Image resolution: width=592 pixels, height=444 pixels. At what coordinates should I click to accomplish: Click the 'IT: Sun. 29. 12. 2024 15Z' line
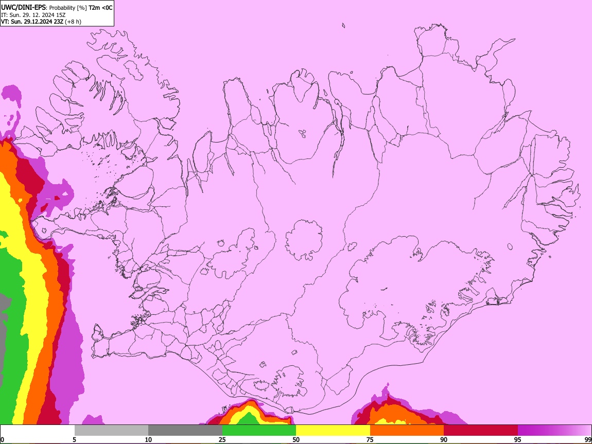(x=33, y=15)
